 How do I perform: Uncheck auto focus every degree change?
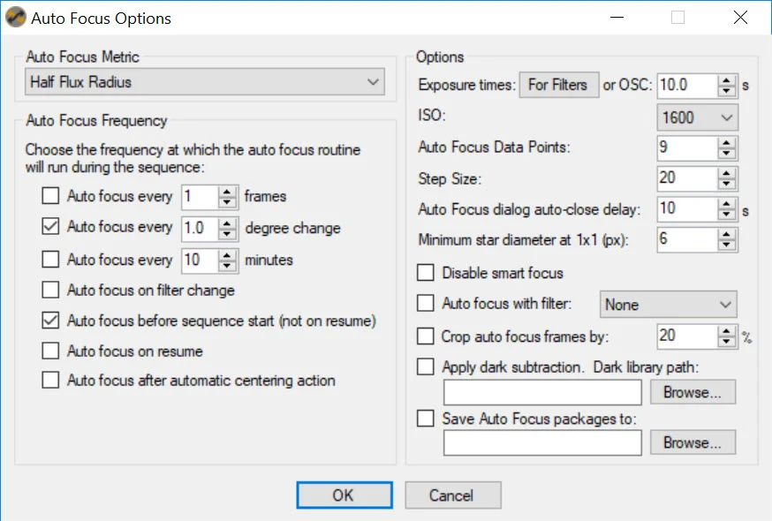(50, 227)
